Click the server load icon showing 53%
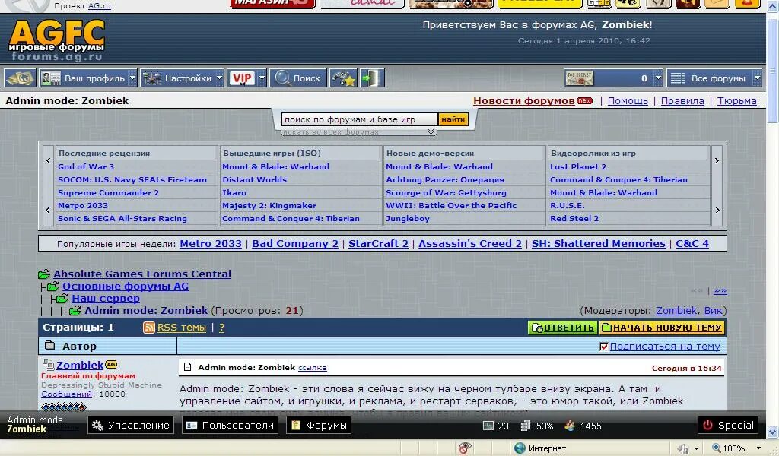 [525, 426]
